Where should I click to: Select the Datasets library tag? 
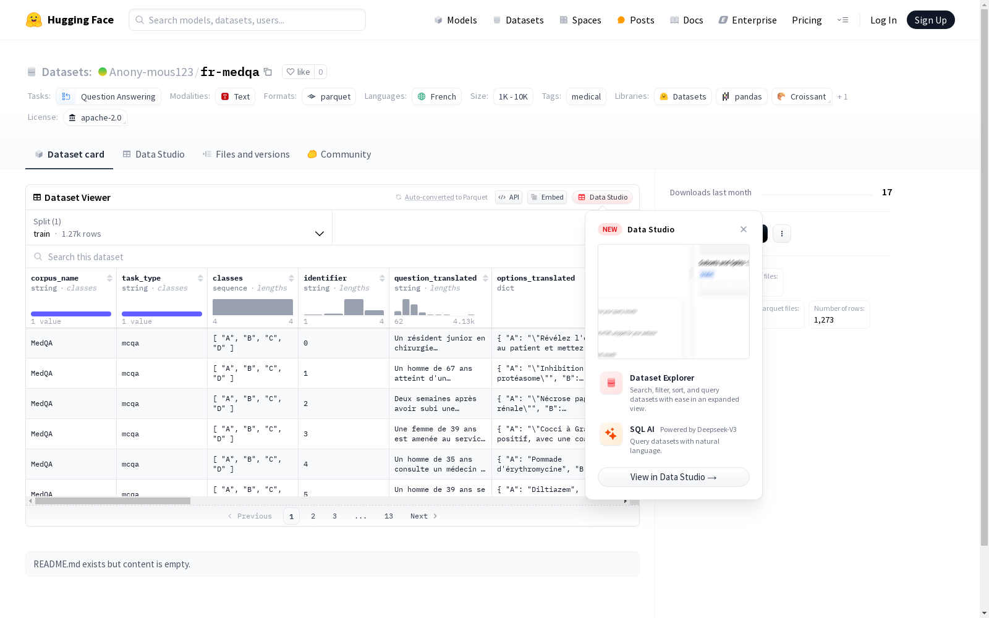point(683,96)
